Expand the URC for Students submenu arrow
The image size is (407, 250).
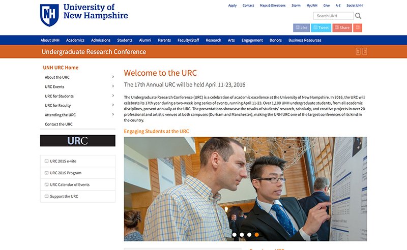113,96
